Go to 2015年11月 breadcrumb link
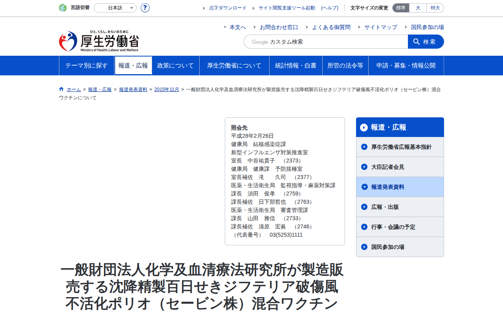The image size is (503, 314). pos(167,89)
